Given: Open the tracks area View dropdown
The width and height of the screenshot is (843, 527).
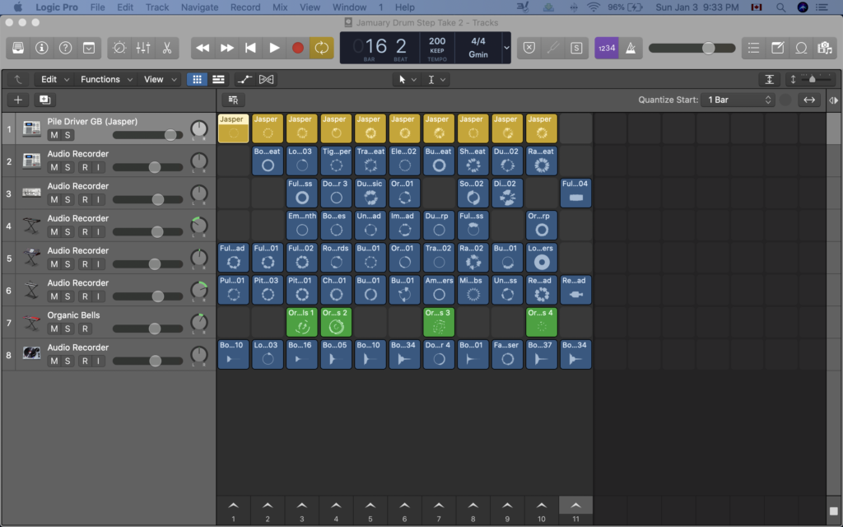Looking at the screenshot, I should (x=159, y=80).
